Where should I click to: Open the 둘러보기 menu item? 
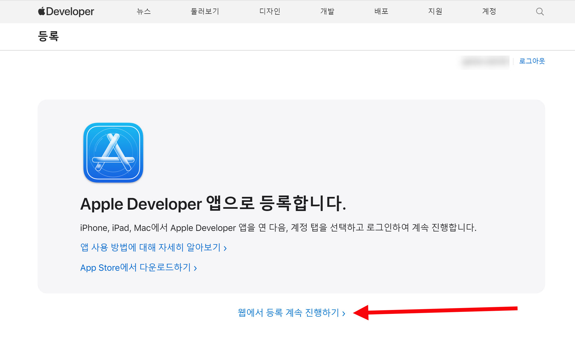coord(205,11)
